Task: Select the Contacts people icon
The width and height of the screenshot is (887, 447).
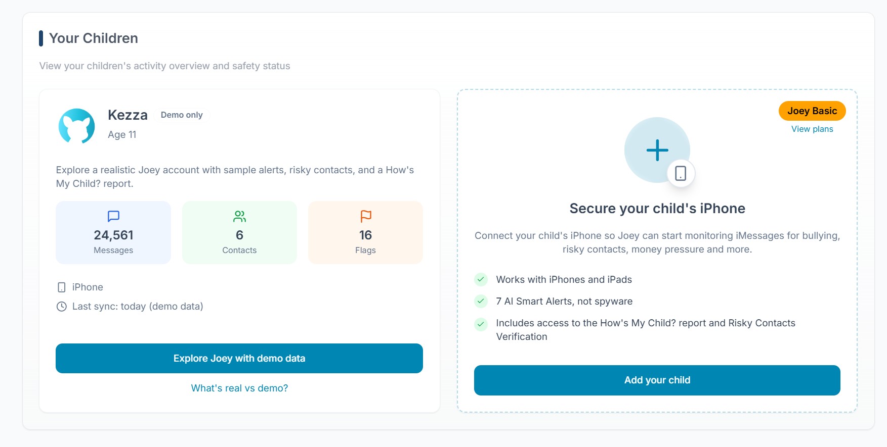Action: [x=239, y=216]
